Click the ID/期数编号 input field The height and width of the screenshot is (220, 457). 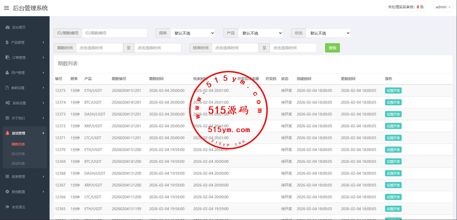114,33
